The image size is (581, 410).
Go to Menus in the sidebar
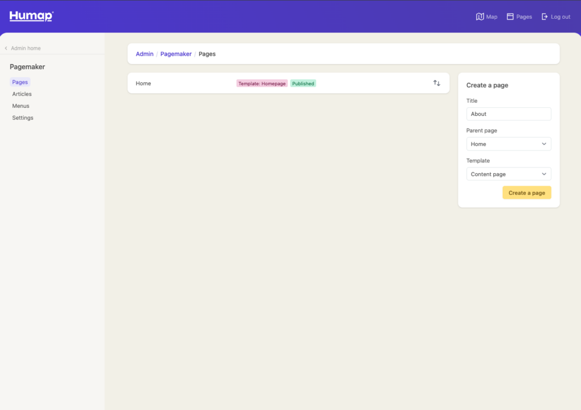coord(21,106)
